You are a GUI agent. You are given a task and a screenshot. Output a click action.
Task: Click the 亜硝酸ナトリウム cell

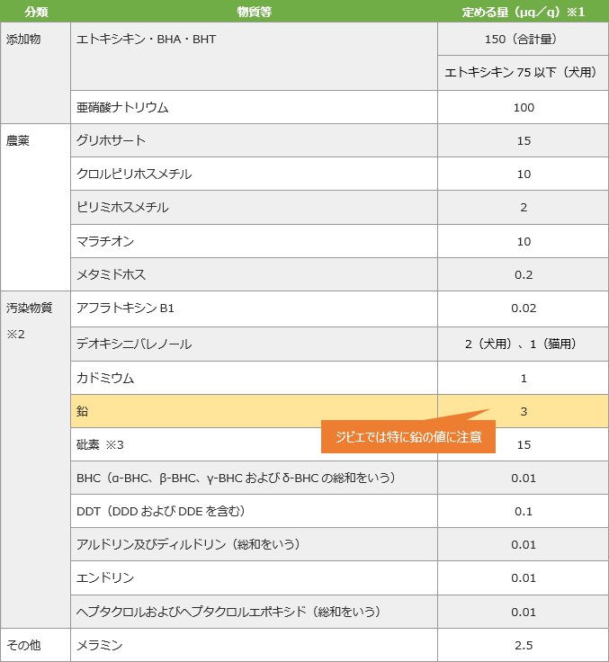click(x=254, y=107)
